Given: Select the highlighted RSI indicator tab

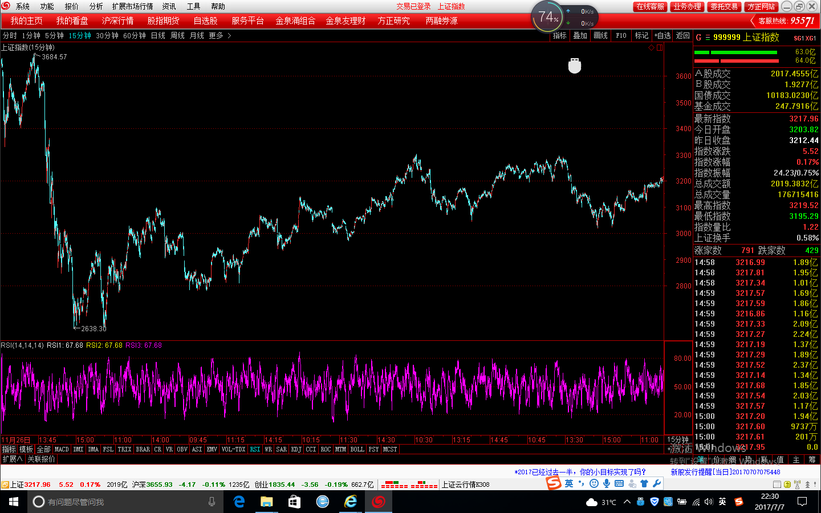Looking at the screenshot, I should (255, 449).
